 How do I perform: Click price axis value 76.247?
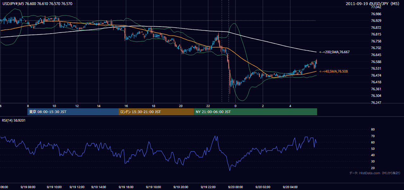[376, 103]
